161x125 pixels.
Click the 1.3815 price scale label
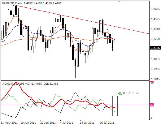pos(155,79)
